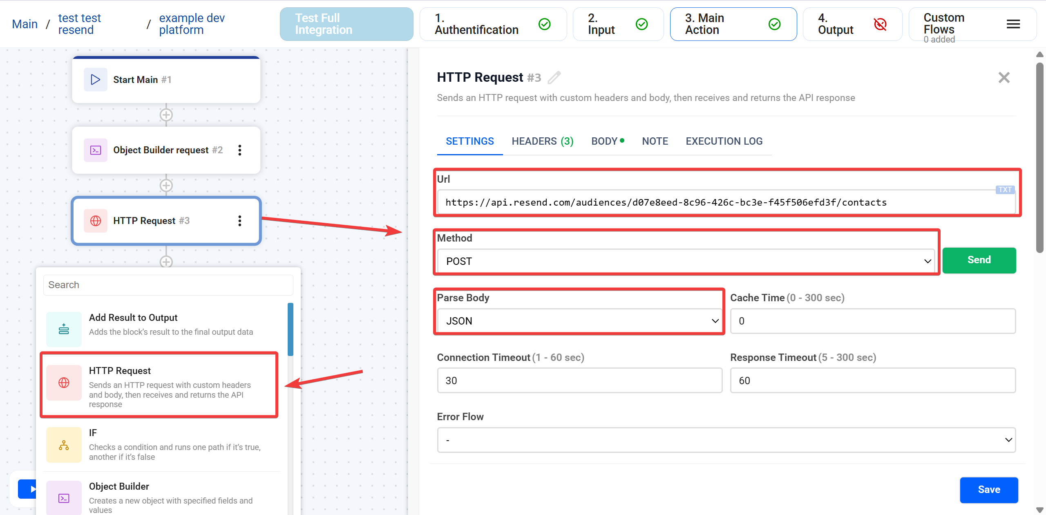The width and height of the screenshot is (1046, 515).
Task: Select the IF block icon in the palette
Action: click(x=64, y=445)
